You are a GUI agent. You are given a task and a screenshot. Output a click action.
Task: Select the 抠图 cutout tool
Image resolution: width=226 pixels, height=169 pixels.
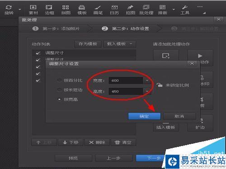click(x=131, y=10)
